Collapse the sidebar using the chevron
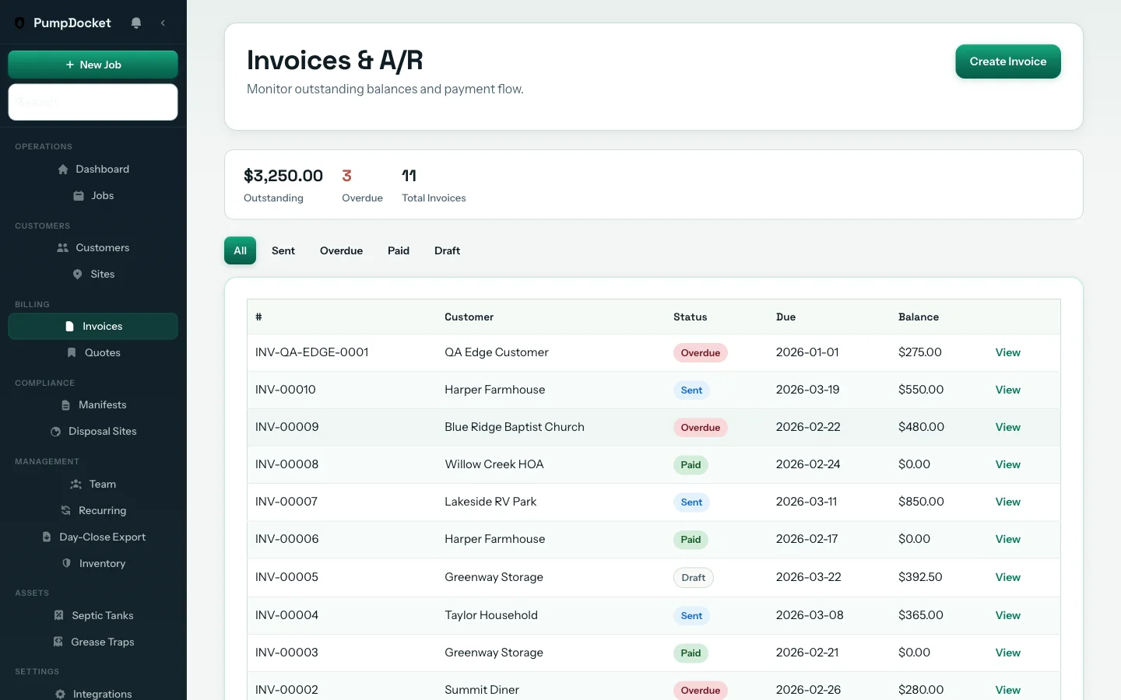1121x700 pixels. (163, 23)
